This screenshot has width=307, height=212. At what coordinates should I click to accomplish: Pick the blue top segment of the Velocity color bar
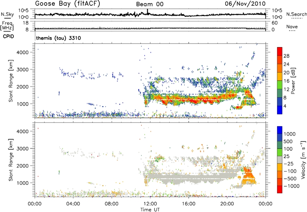(280, 130)
